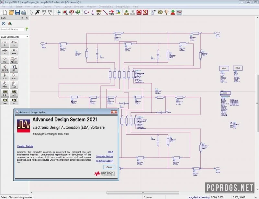Viewport: 259px width, 199px height.
Task: Print the schematic with the printer icon
Action: [x=24, y=12]
